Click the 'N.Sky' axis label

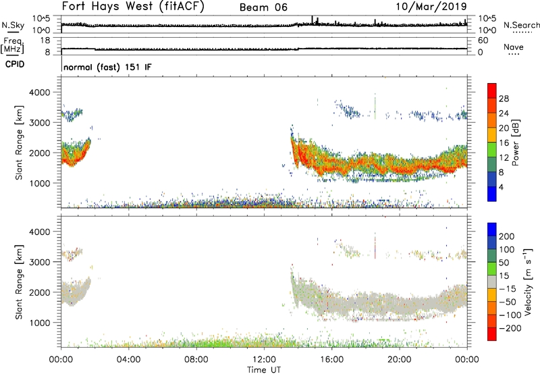tap(13, 25)
